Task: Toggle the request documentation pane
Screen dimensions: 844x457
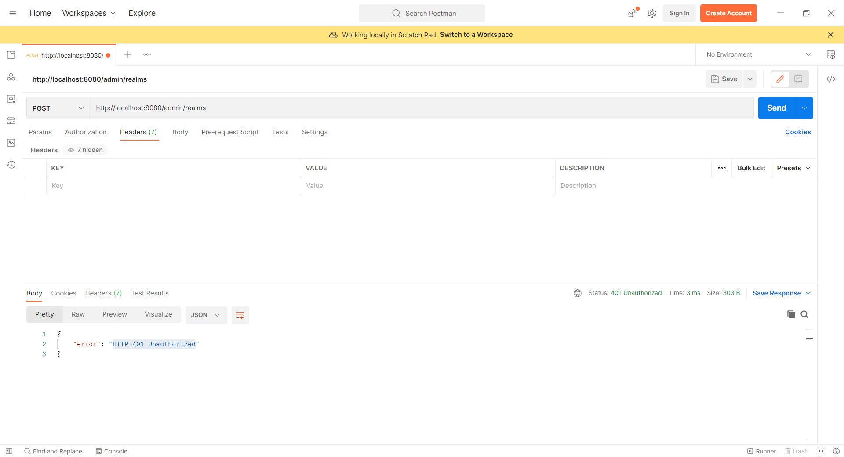Action: click(799, 79)
